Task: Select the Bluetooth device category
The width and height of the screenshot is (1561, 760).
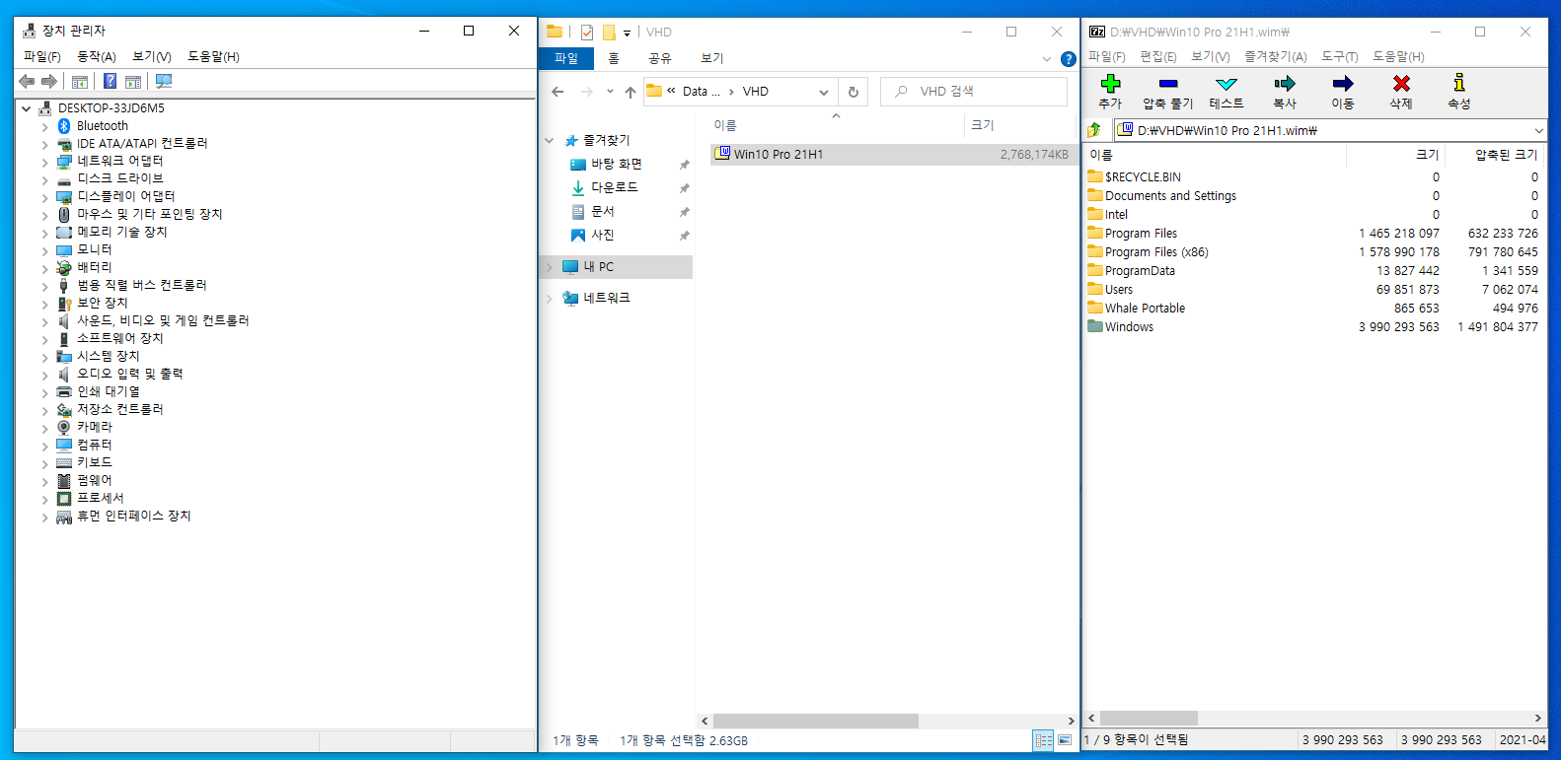Action: click(x=103, y=125)
